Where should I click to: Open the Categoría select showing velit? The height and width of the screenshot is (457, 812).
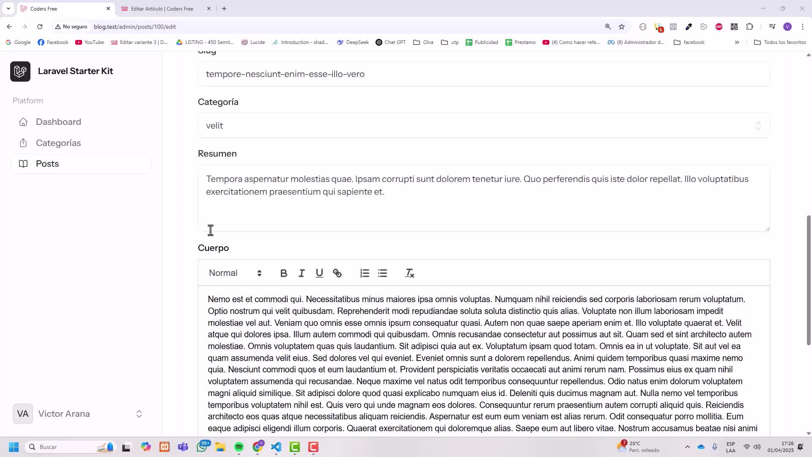483,126
